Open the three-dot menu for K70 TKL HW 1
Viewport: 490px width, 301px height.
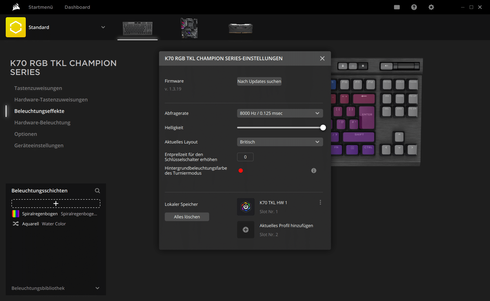tap(320, 202)
